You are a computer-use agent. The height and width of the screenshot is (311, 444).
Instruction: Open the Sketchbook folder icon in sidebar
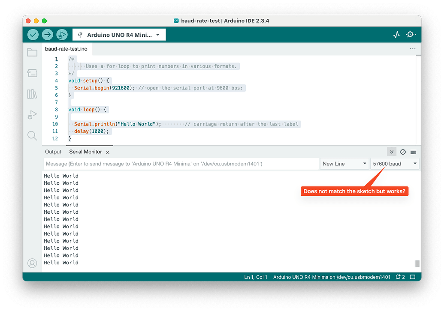coord(32,52)
